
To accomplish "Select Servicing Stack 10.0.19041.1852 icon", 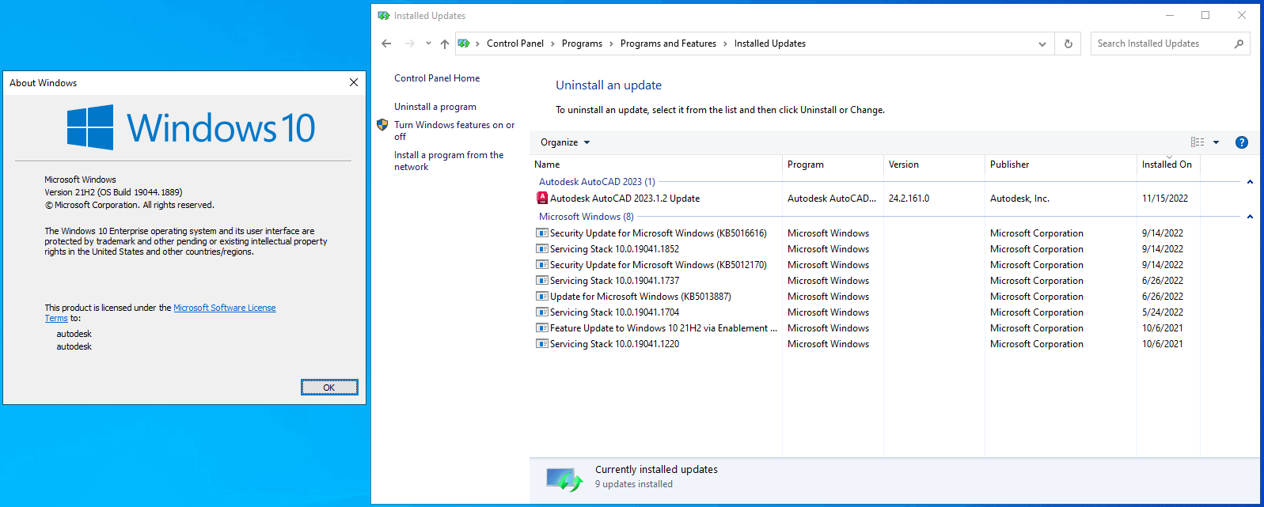I will tap(542, 249).
